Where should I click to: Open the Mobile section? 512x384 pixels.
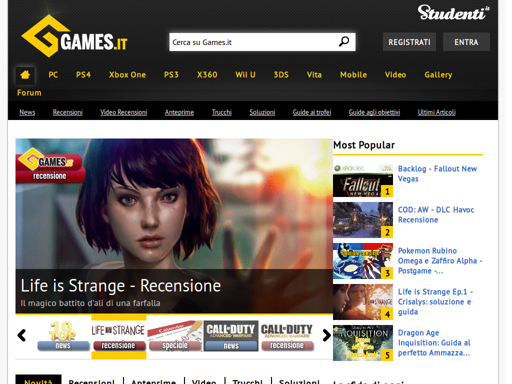[x=353, y=75]
